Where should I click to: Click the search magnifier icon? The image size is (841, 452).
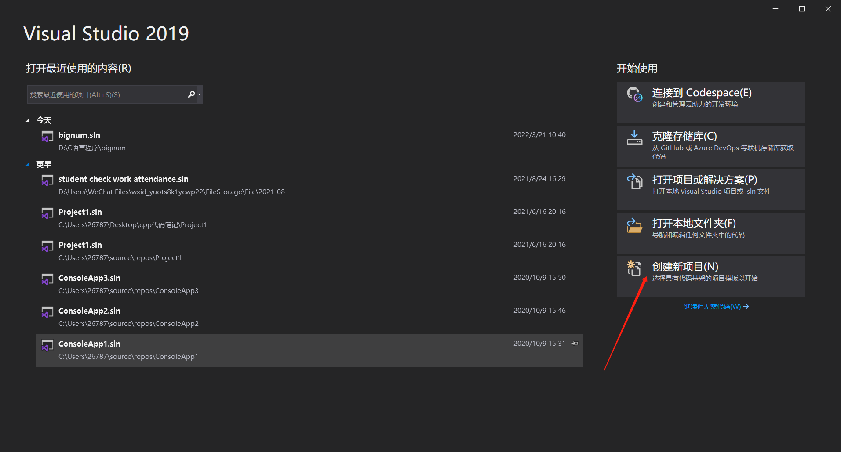coord(192,94)
